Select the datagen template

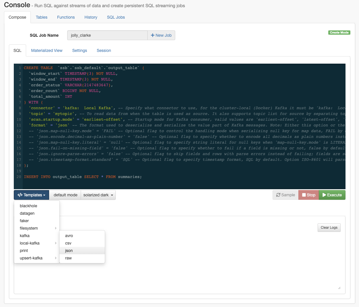point(27,213)
